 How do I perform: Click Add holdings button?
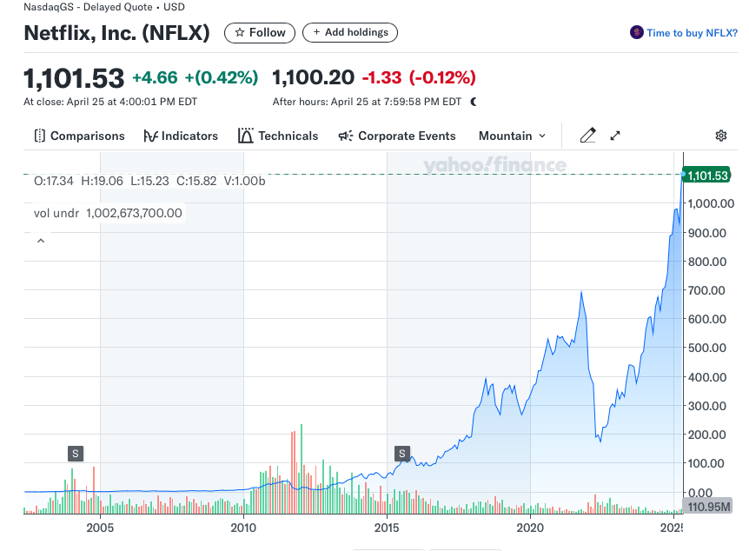[350, 32]
